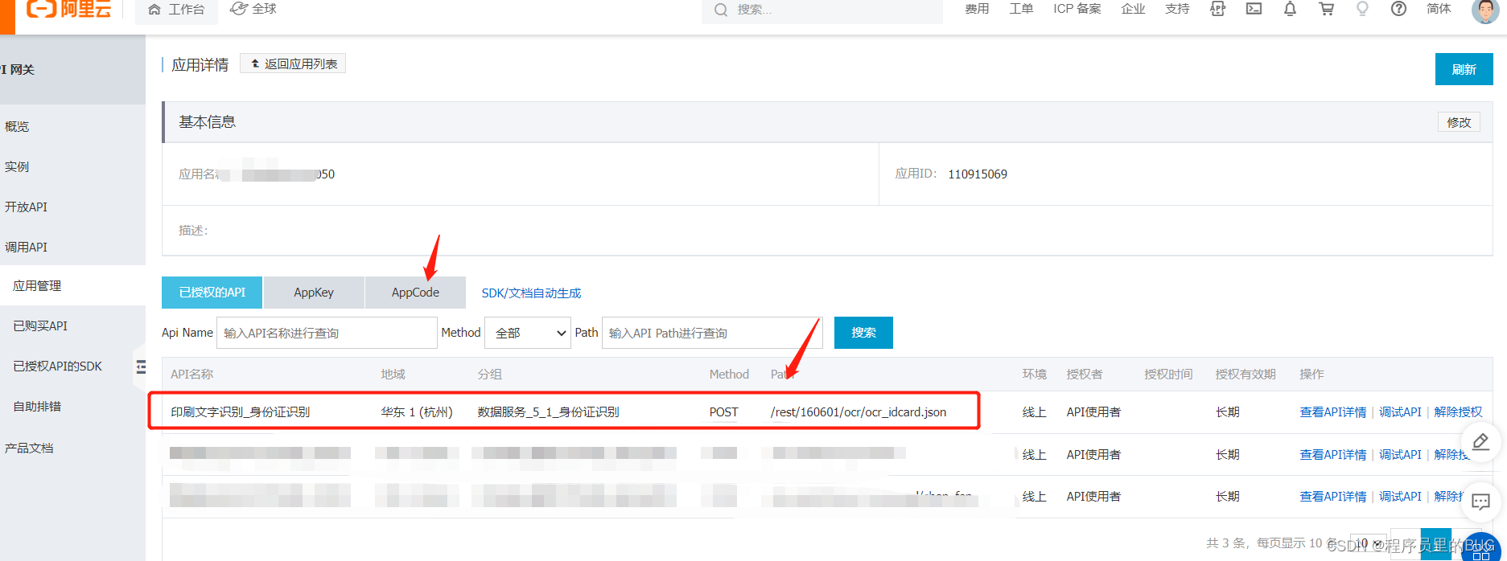Click 调试API in the second row
This screenshot has width=1507, height=561.
click(1400, 454)
